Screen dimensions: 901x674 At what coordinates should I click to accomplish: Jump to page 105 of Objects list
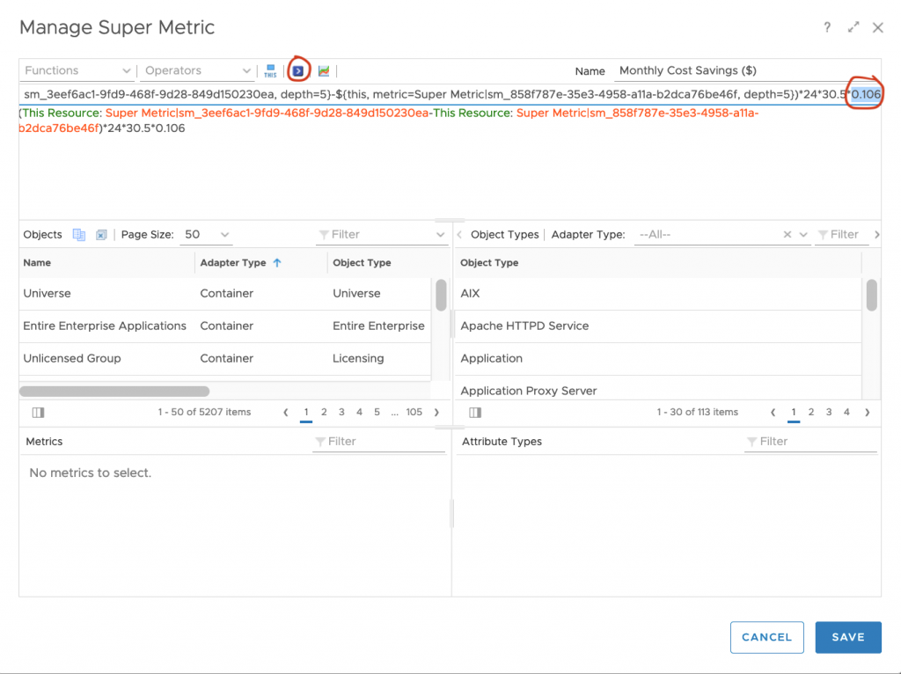pyautogui.click(x=414, y=412)
